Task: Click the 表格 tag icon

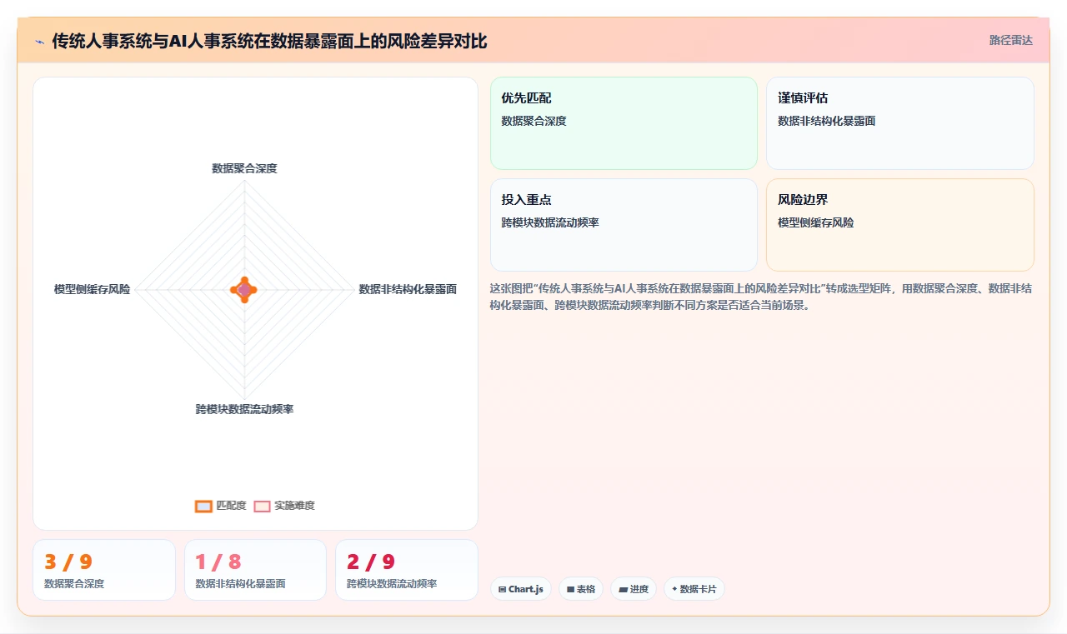Action: coord(570,589)
